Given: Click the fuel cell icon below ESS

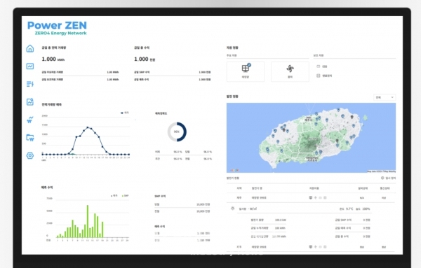Looking at the screenshot, I should 319,76.
